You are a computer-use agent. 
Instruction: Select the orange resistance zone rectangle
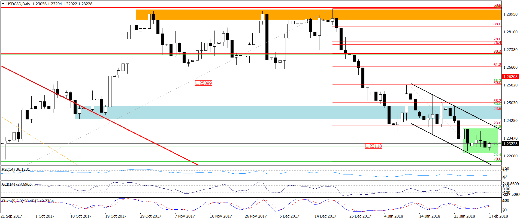(x=319, y=14)
